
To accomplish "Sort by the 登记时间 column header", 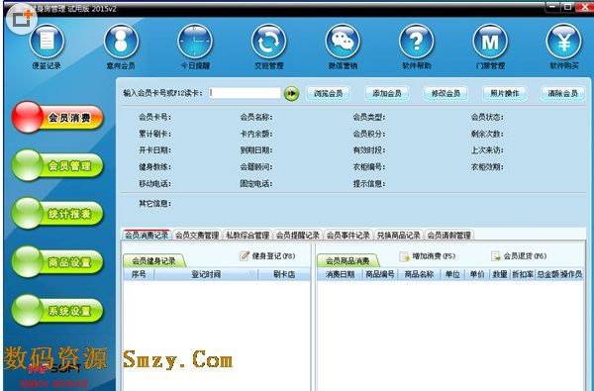I will tap(206, 274).
